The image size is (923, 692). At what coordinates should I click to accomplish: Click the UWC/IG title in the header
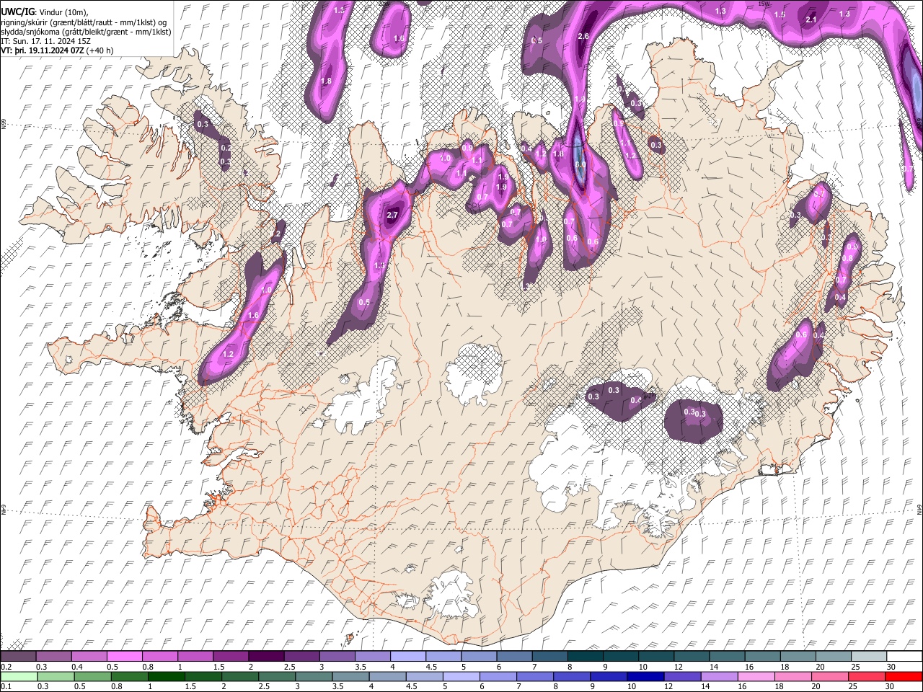[x=17, y=12]
